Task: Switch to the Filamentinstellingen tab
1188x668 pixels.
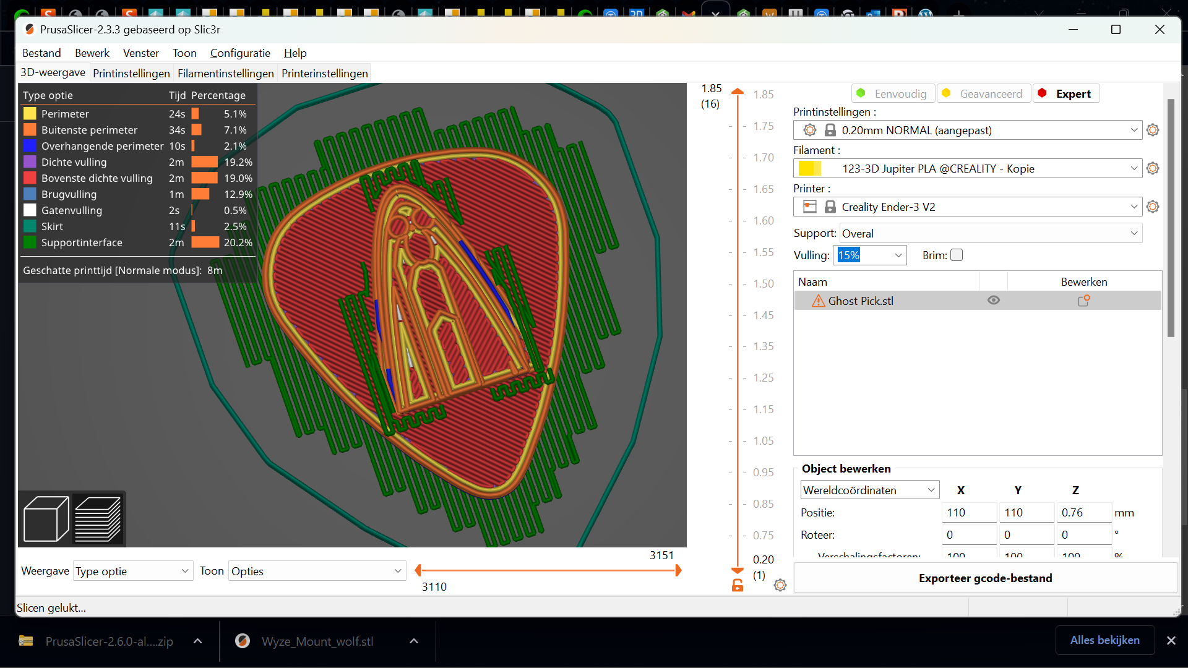Action: coord(225,73)
